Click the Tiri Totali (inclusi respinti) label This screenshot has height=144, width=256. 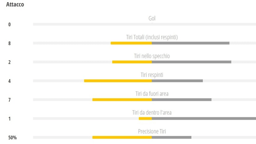pos(152,37)
